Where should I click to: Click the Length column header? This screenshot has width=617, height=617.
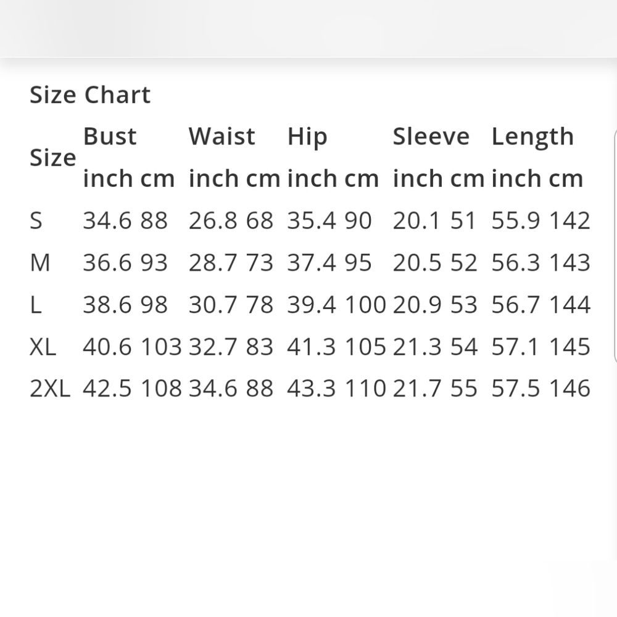(x=532, y=137)
